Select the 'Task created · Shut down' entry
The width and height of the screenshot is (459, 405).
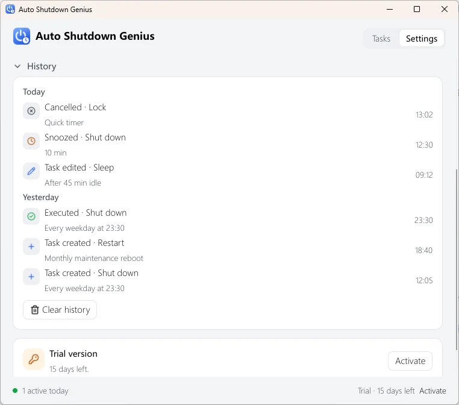point(92,273)
